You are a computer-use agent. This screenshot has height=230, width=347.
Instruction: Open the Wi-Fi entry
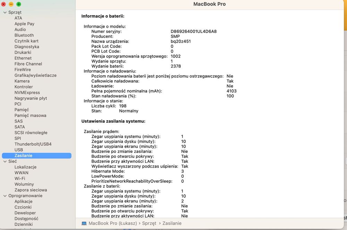tap(20, 179)
